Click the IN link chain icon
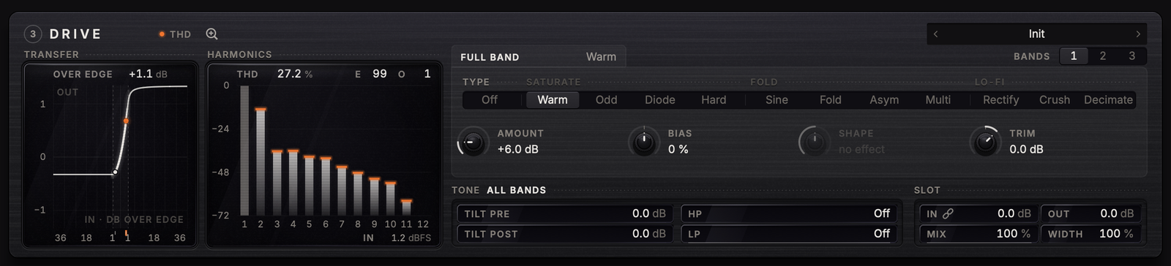 point(948,213)
